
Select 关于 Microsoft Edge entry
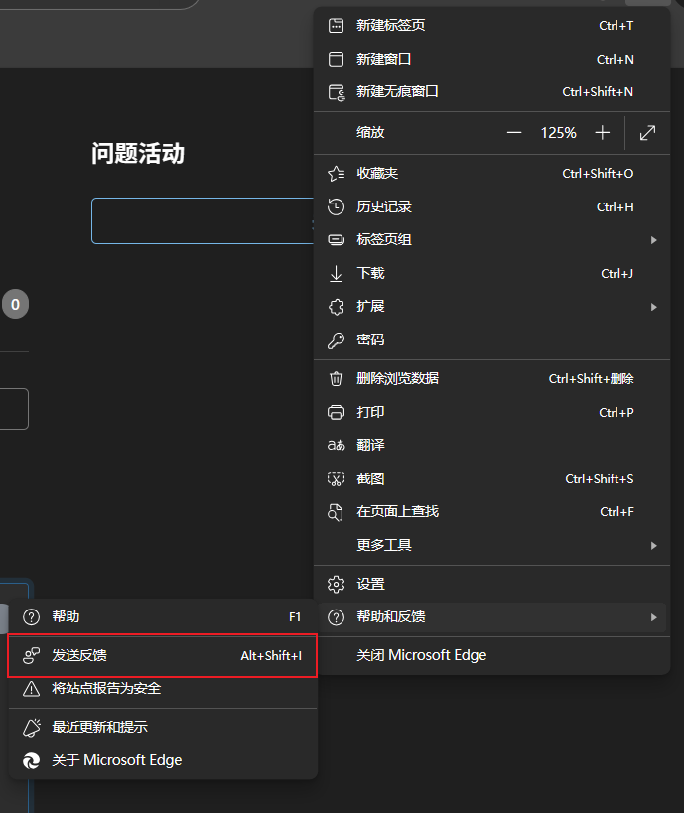(x=163, y=760)
